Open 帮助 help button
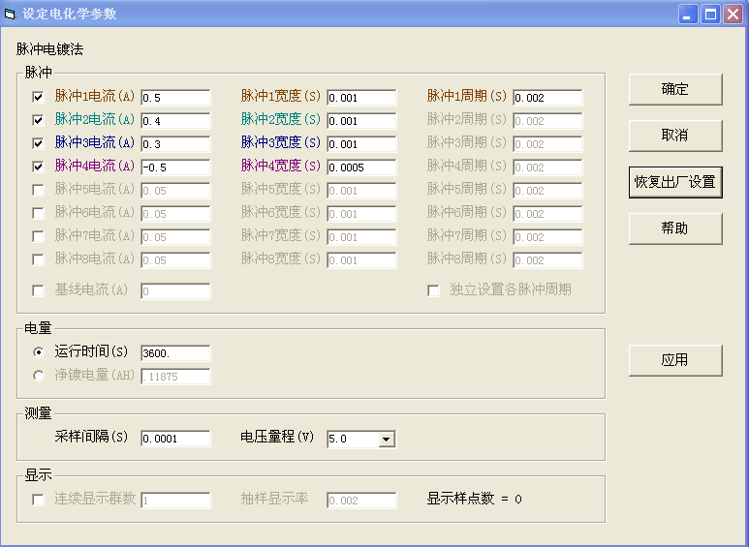Image resolution: width=749 pixels, height=547 pixels. click(674, 228)
